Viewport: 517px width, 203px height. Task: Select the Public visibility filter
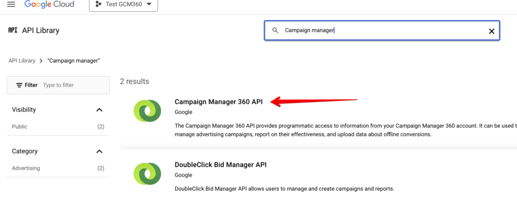20,127
